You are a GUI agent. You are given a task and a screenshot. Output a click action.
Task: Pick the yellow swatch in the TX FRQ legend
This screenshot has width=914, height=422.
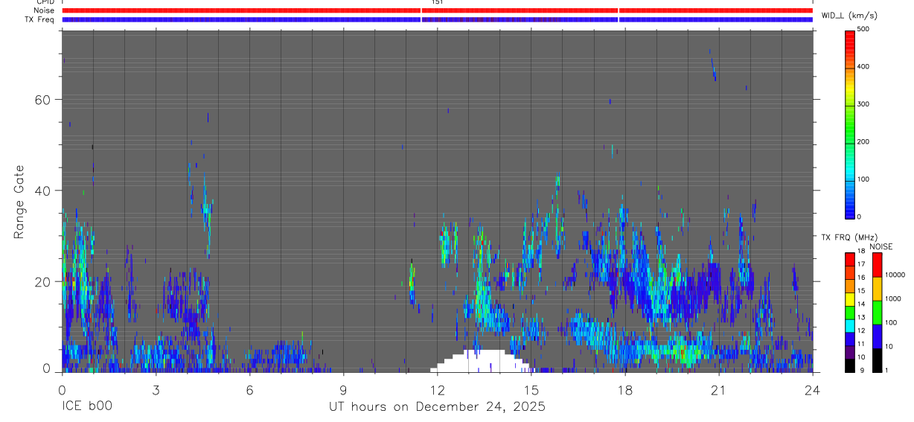point(850,300)
